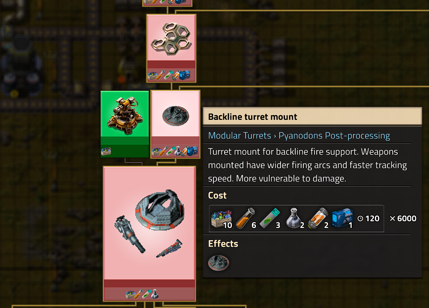
Task: Click the science pack row below the large card
Action: coord(142,294)
